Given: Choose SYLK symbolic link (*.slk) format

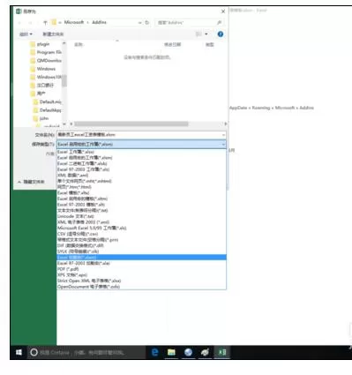Looking at the screenshot, I should (141, 251).
